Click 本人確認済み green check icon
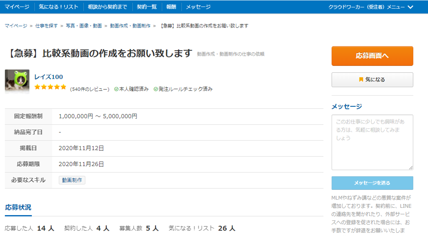 pyautogui.click(x=116, y=89)
